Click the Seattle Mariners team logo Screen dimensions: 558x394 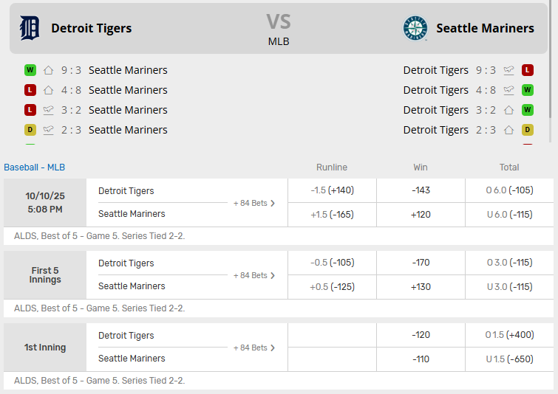pos(415,28)
